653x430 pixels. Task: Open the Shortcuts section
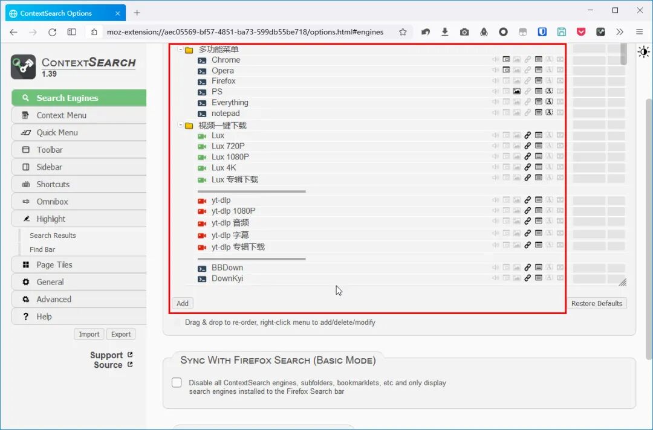point(79,184)
